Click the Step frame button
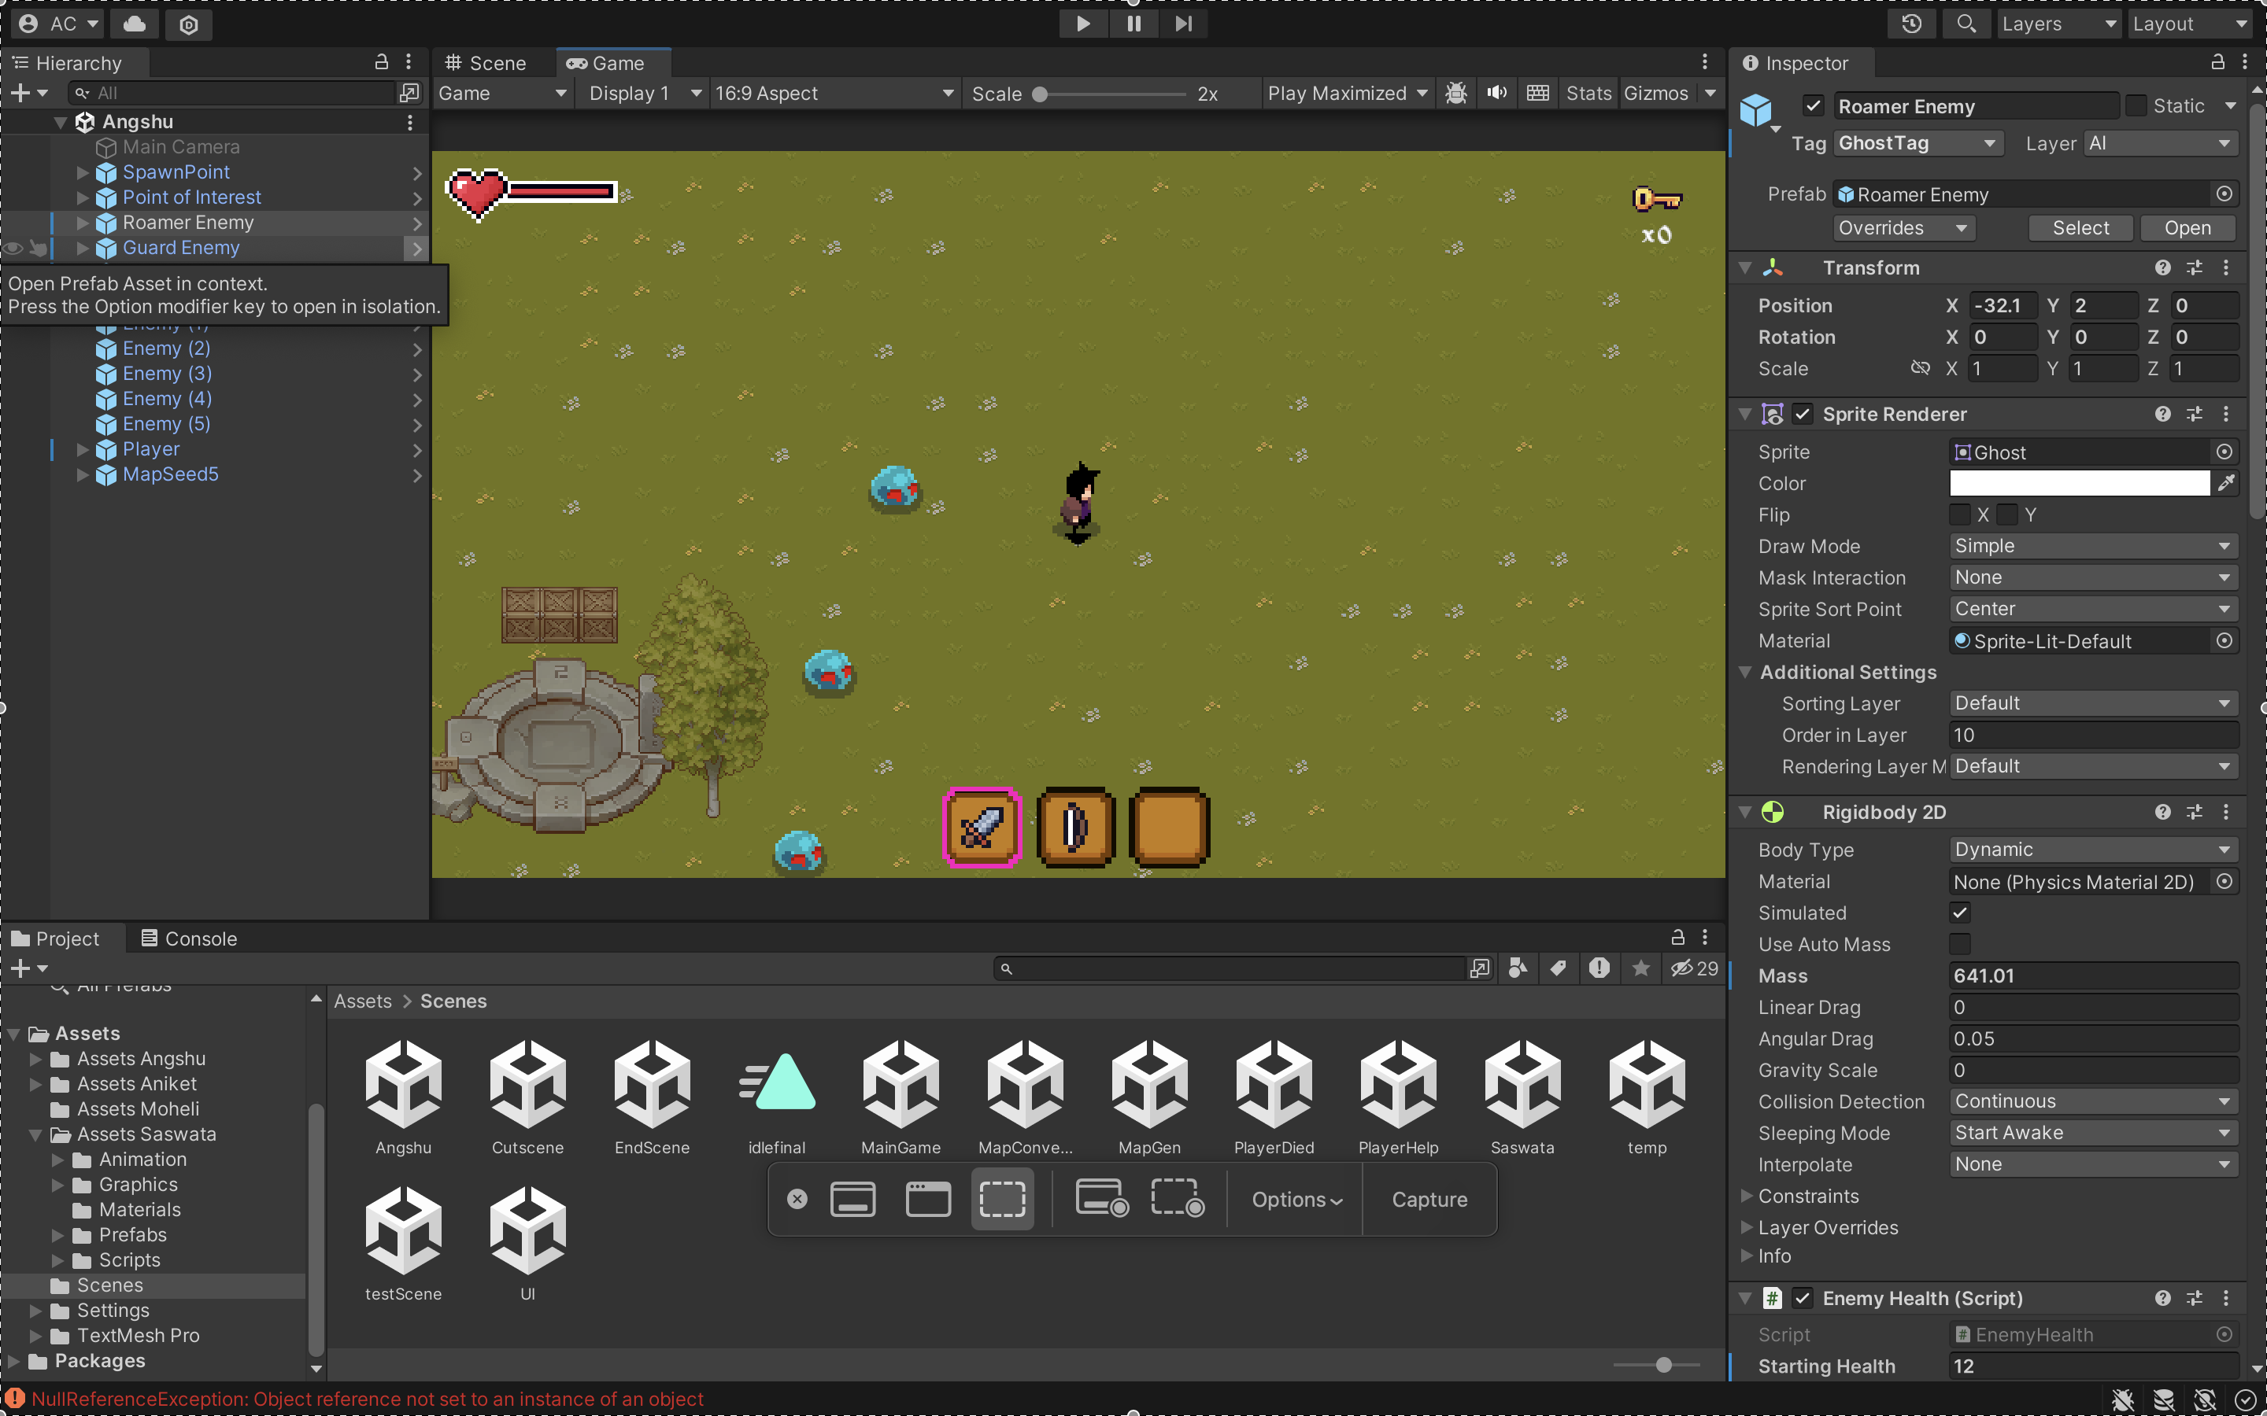Screen dimensions: 2267x1416 (x=1183, y=24)
